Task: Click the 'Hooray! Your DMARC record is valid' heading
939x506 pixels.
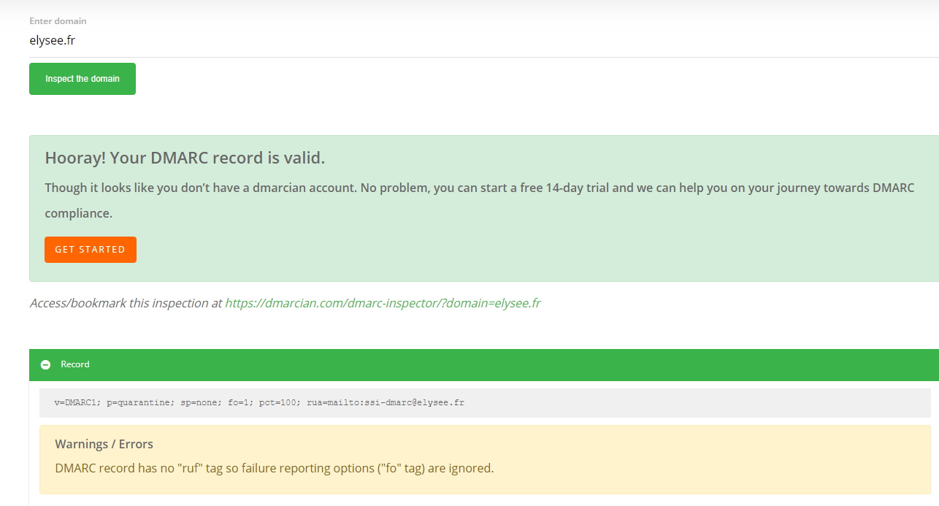Action: click(x=185, y=158)
